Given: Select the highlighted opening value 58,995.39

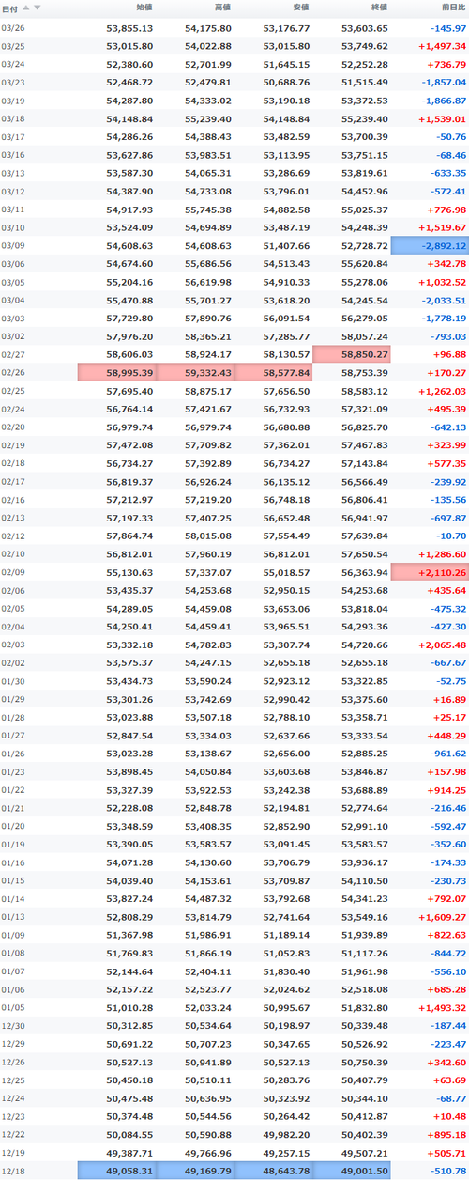Looking at the screenshot, I should (117, 372).
